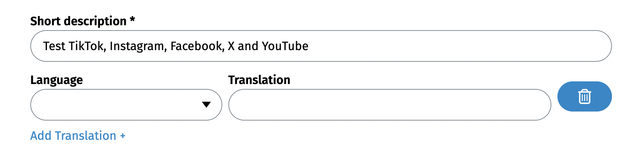
Task: Click the plus sign after Add Translation
Action: [x=123, y=136]
